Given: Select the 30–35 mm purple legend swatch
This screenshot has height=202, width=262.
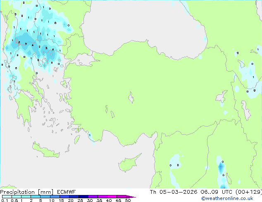Looking at the screenshot, I should [x=93, y=197].
